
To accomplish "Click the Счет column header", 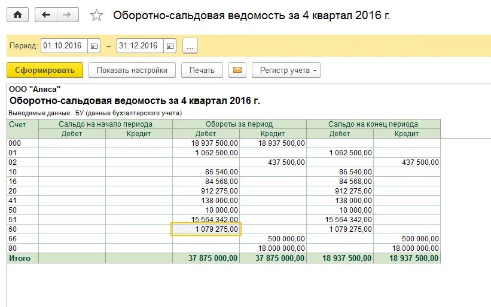I will [23, 128].
